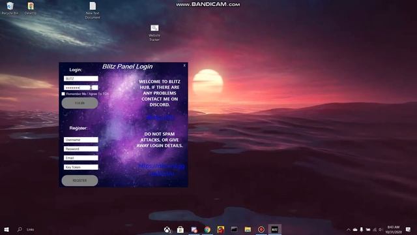Open the dark terminal taskbar icon
Screen dimensions: 417x235
(235, 229)
